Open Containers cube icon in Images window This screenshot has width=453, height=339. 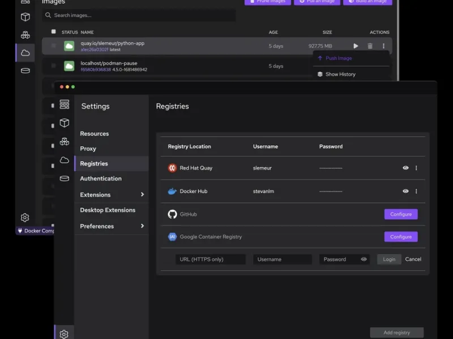coord(25,17)
